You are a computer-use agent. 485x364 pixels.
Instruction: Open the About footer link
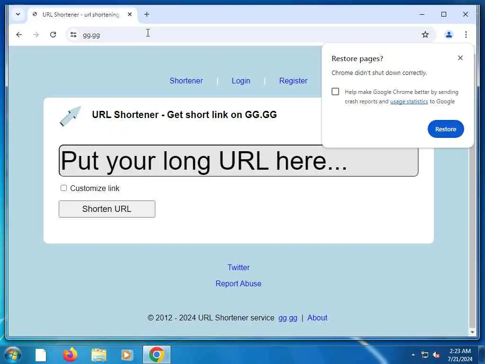tap(317, 318)
